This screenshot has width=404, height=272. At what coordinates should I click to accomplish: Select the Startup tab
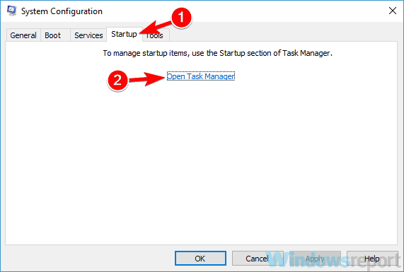(125, 34)
